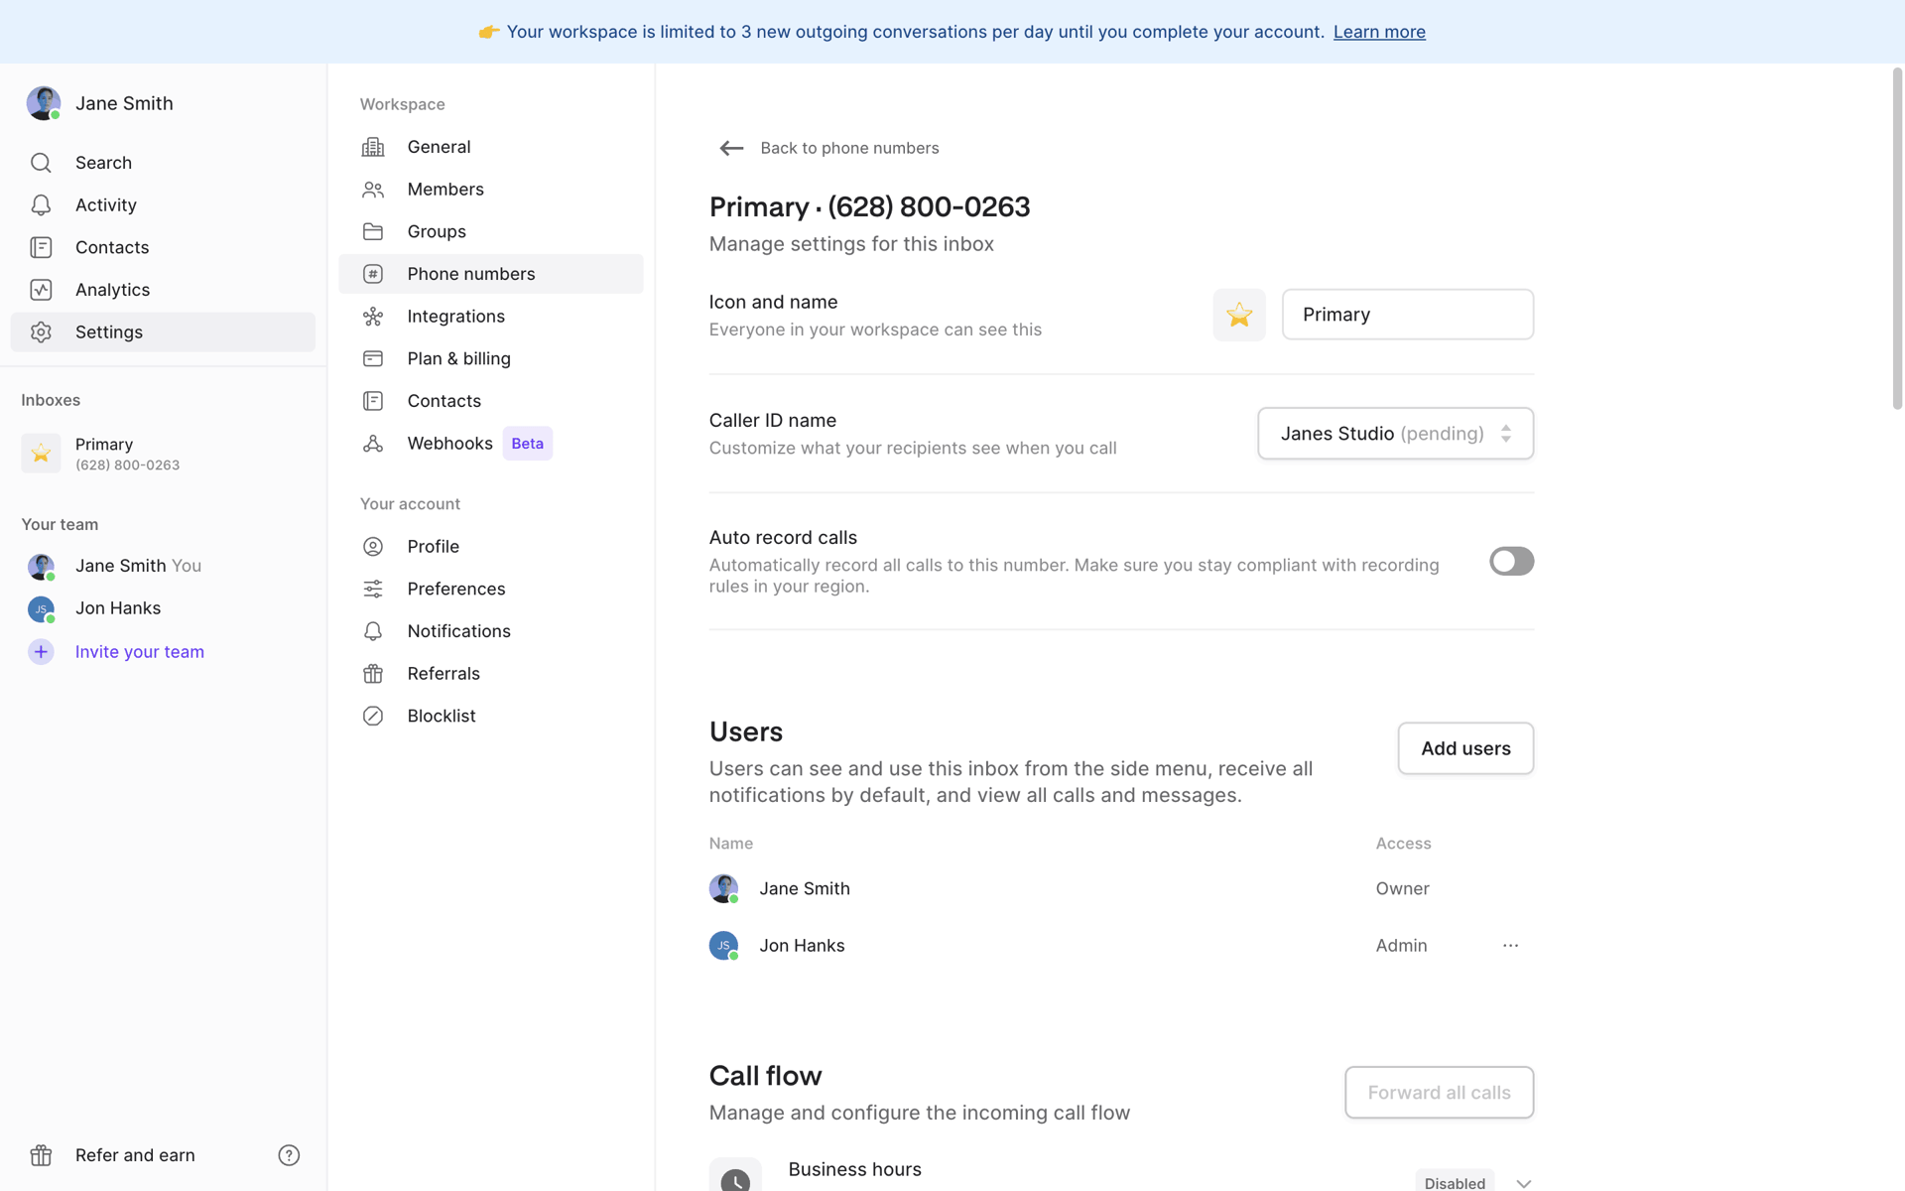
Task: Click Jane Smith row in Users table
Action: click(1121, 888)
